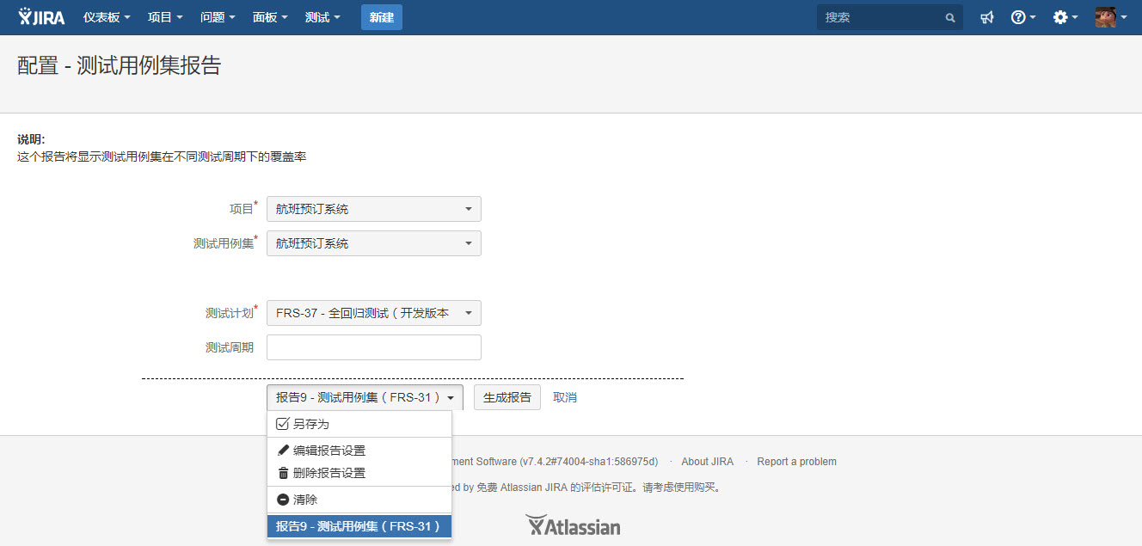Choose 编辑报告设置 from the dropdown menu
This screenshot has width=1142, height=546.
click(359, 451)
